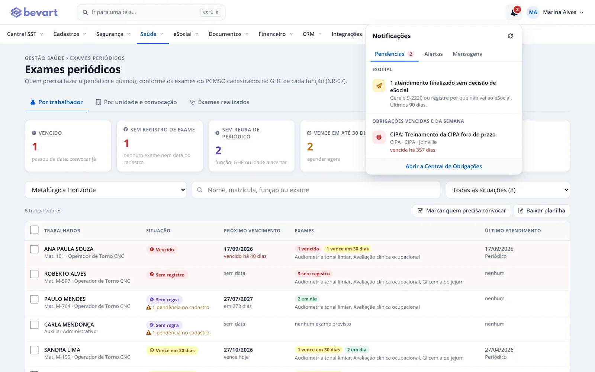Viewport: 595px width, 372px height.
Task: Click the pendência warning triangle for Carla Mendonça
Action: pyautogui.click(x=149, y=333)
